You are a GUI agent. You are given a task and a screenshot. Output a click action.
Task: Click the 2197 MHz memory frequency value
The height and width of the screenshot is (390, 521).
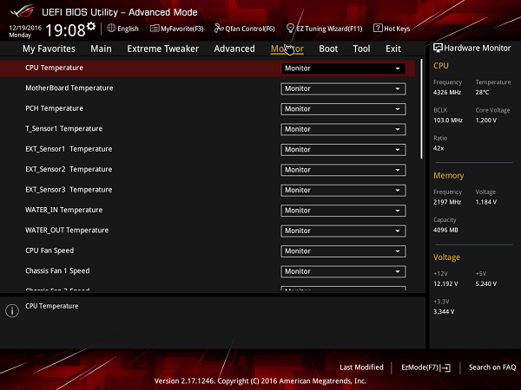pos(447,202)
